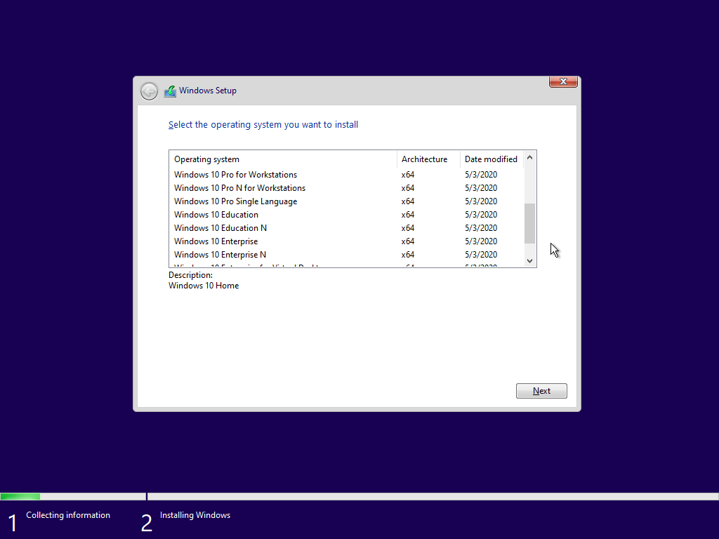Image resolution: width=719 pixels, height=539 pixels.
Task: Click the Windows Setup title icon
Action: click(x=170, y=91)
